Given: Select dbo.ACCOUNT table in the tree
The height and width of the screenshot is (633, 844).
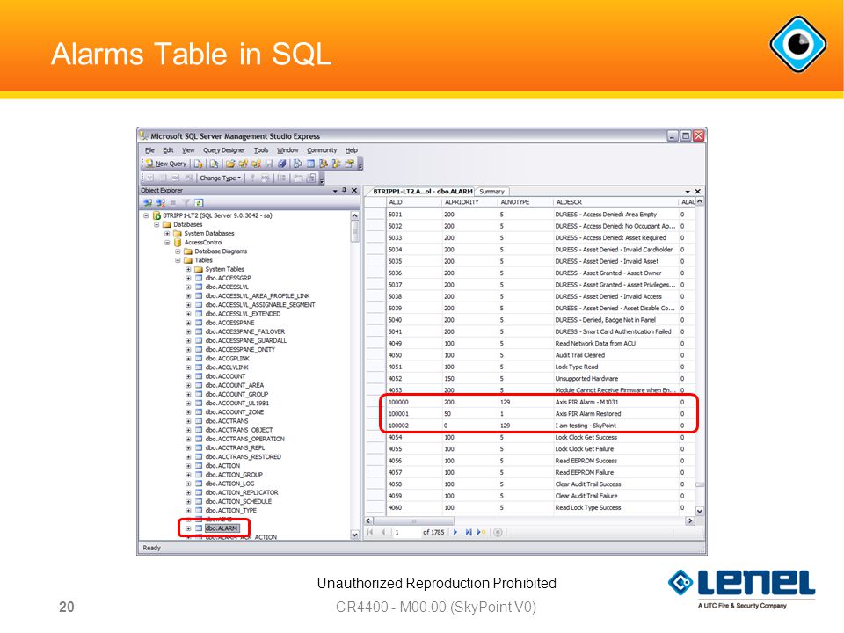Looking at the screenshot, I should 225,376.
